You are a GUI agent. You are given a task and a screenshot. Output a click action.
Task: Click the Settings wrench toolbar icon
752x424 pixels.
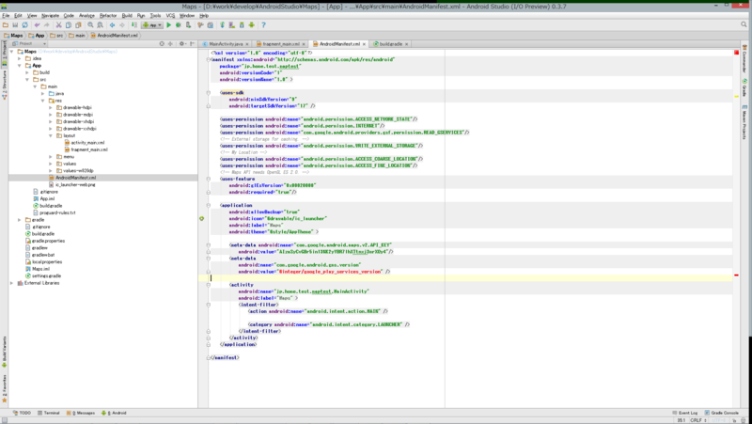pos(200,25)
